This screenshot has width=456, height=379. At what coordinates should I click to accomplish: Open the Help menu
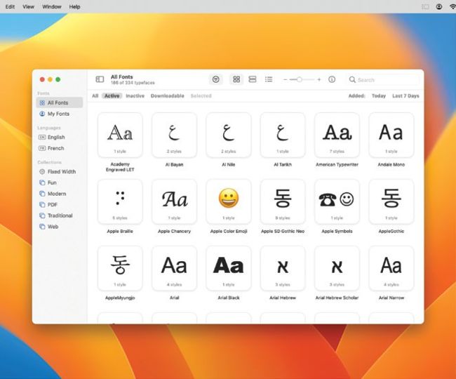coord(75,6)
